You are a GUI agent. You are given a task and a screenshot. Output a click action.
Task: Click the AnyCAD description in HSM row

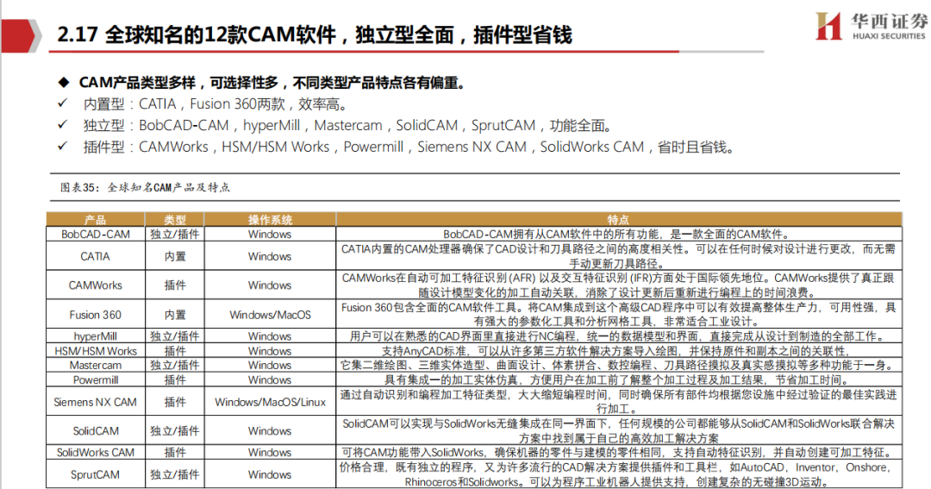click(x=619, y=351)
